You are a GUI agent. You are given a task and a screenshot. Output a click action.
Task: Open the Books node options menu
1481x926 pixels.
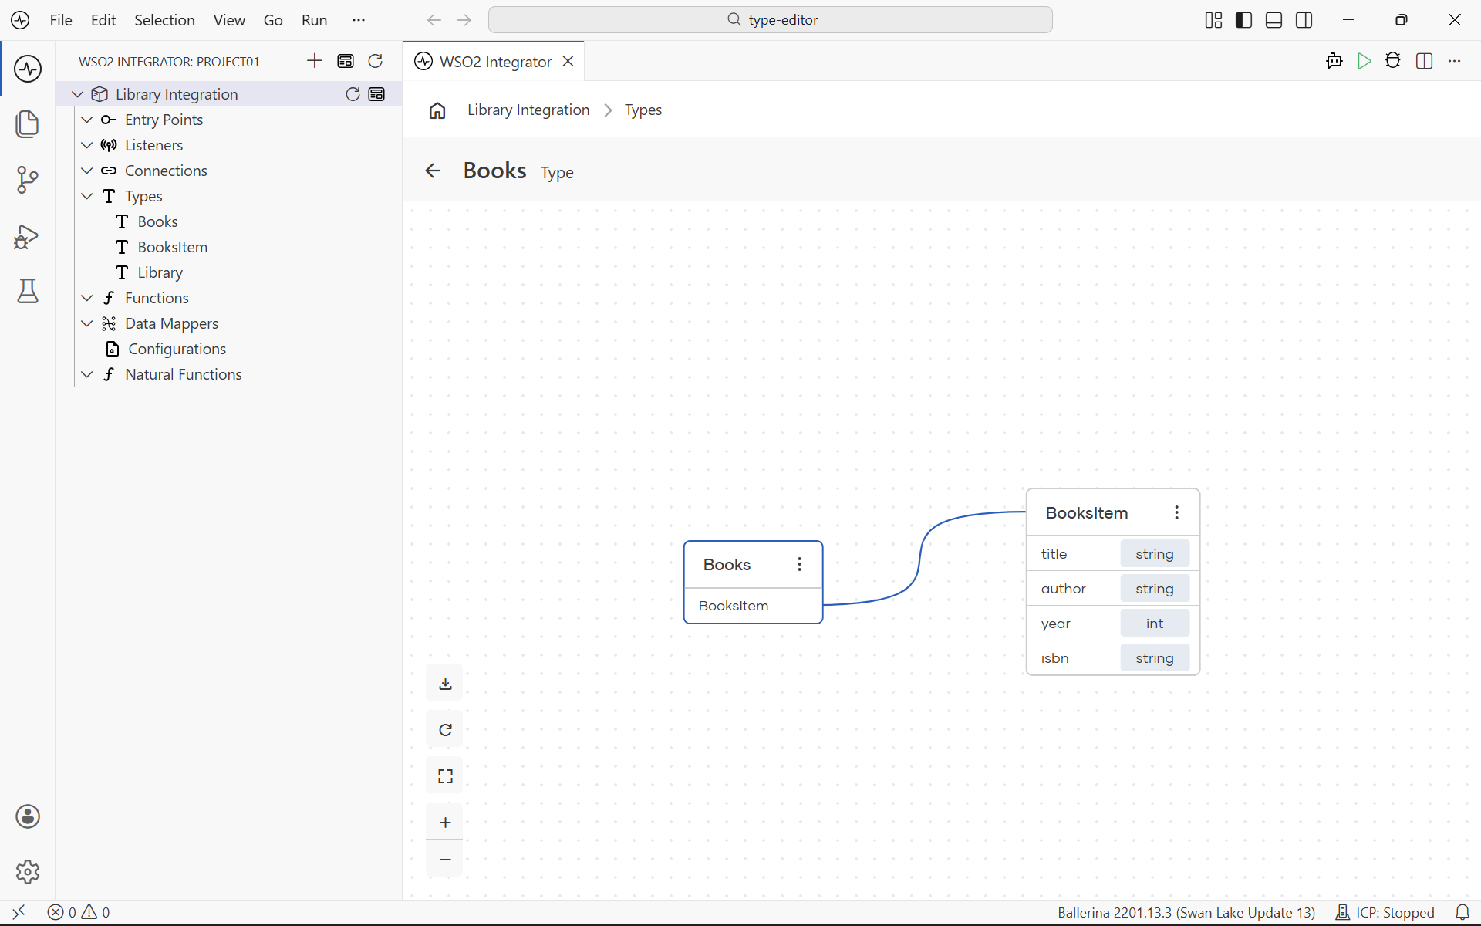(x=800, y=565)
